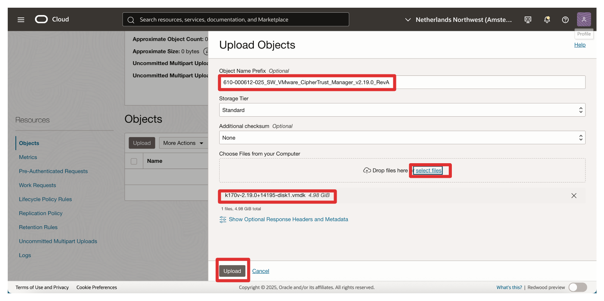
Task: Click into the Object Name Prefix field
Action: (402, 82)
